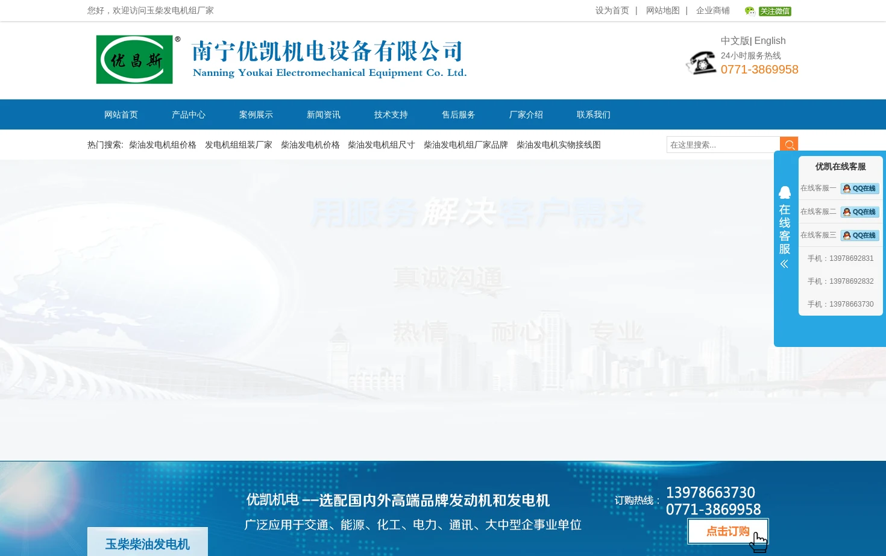The height and width of the screenshot is (556, 886).
Task: Click the telephone hotline icon
Action: (x=702, y=62)
